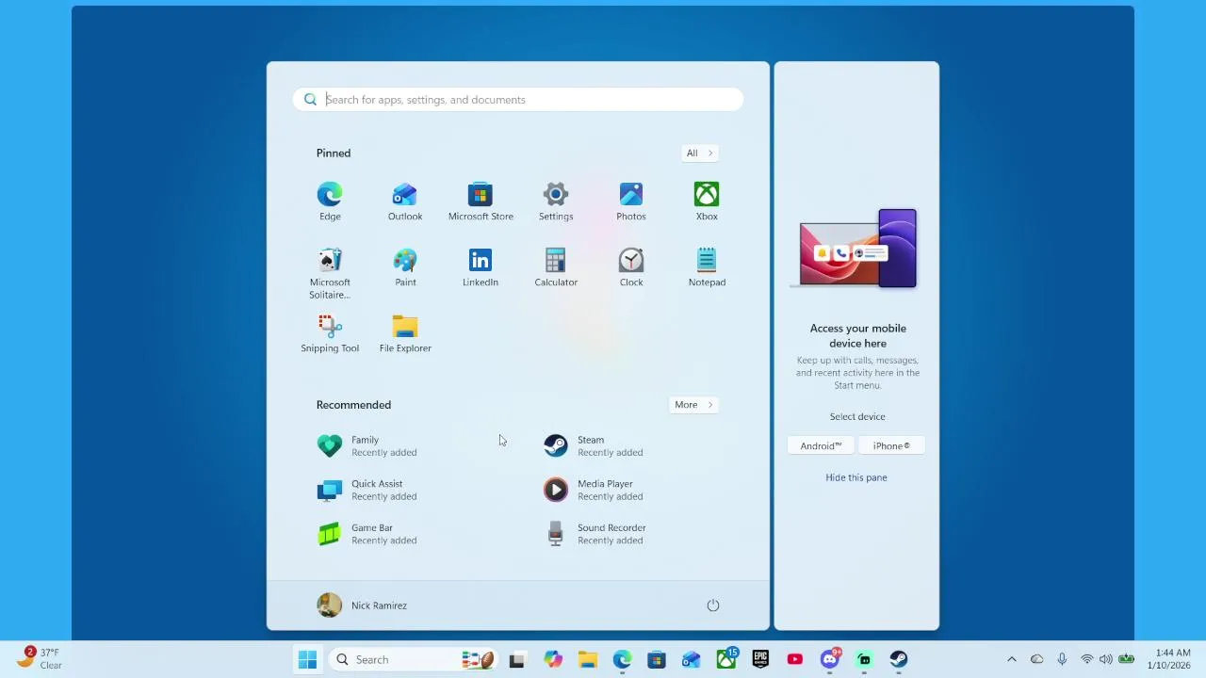
Task: Click OneDrive cloud tray icon
Action: [1037, 659]
